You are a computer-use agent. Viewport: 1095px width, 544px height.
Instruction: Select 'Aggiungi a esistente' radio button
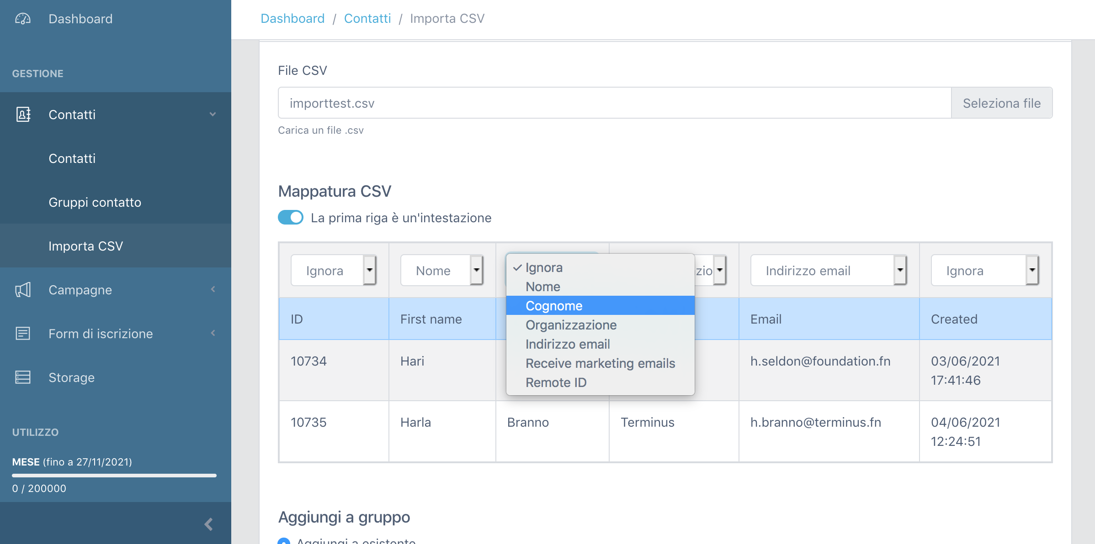click(284, 541)
